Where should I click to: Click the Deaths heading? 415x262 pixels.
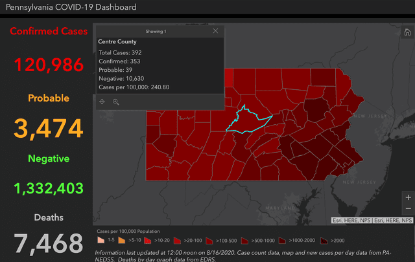(49, 217)
